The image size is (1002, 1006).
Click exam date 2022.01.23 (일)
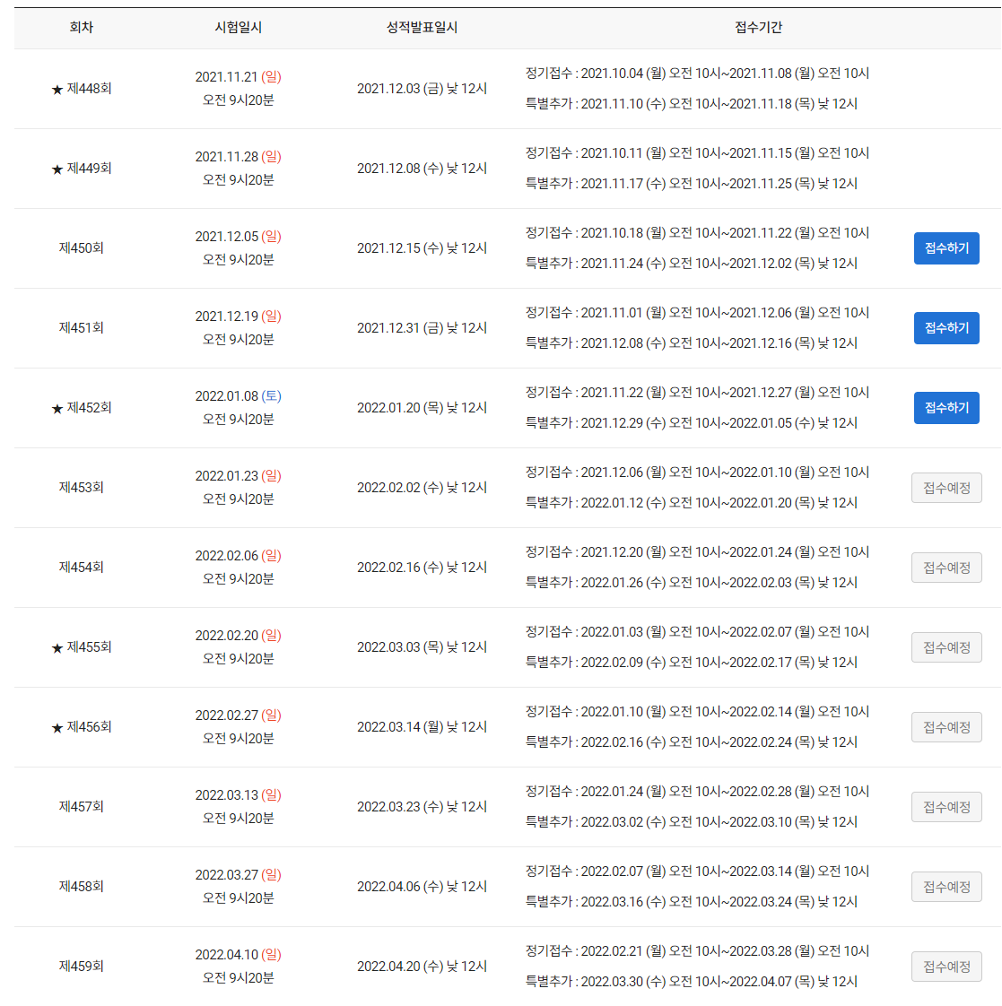238,476
